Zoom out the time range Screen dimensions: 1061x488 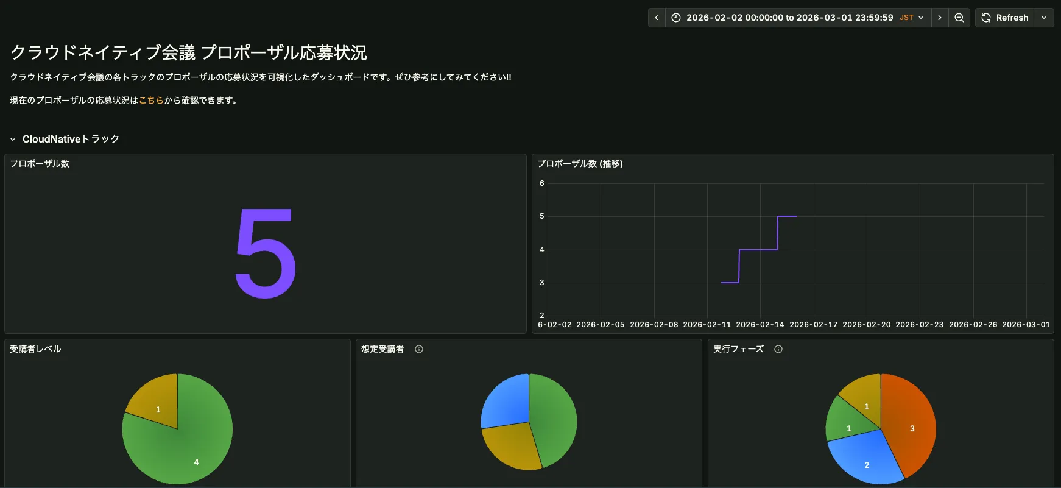959,18
